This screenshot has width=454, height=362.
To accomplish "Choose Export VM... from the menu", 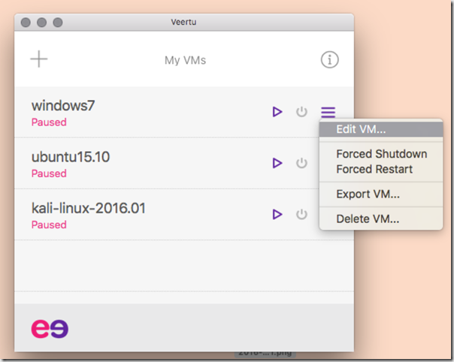I will tap(381, 195).
